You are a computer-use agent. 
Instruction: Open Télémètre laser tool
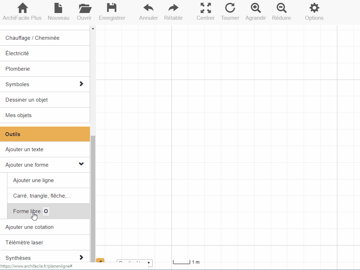(x=24, y=243)
